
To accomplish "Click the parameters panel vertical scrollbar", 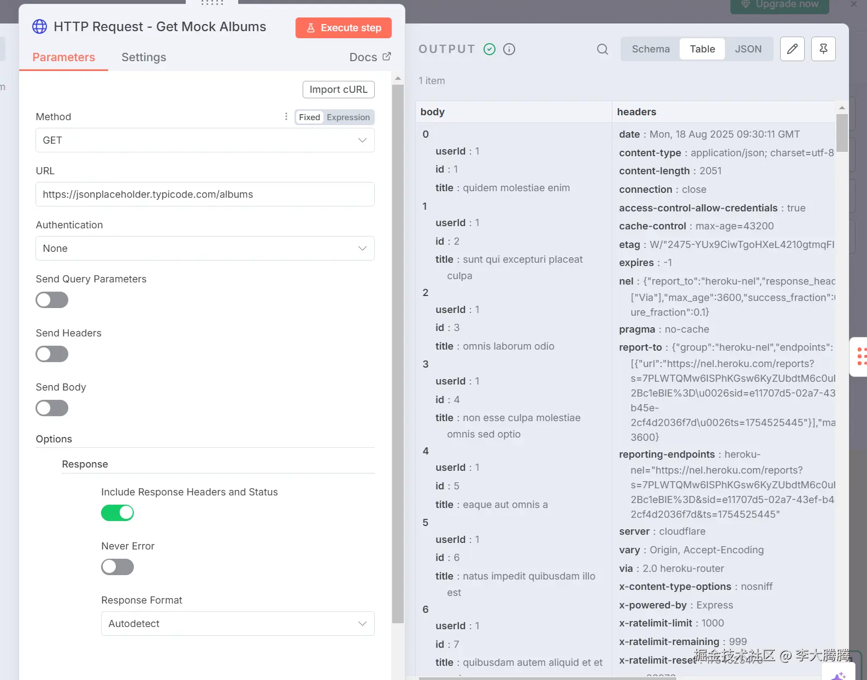I will coord(398,354).
